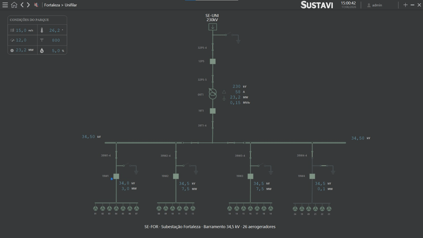This screenshot has width=423, height=238.
Task: Toggle disconnect switch 39T1-4
Action: click(x=213, y=125)
